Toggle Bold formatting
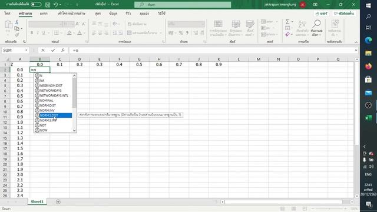This screenshot has width=377, height=212. 32,33
